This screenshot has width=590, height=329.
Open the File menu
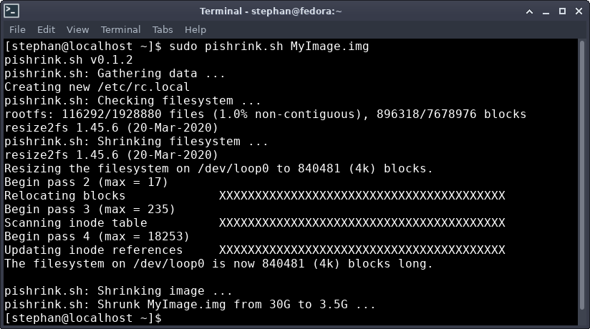click(x=17, y=29)
